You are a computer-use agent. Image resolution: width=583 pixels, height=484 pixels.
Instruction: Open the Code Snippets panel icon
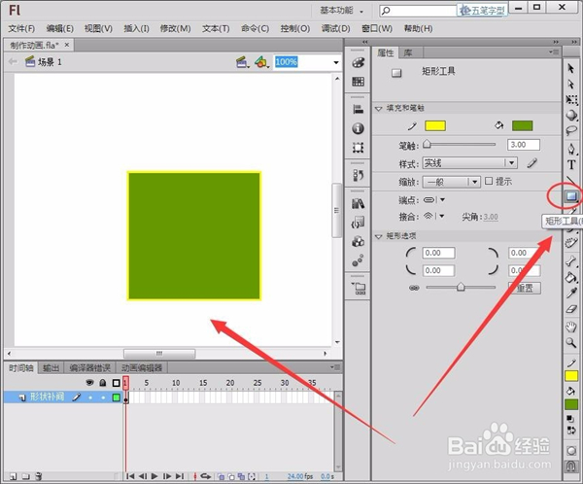pos(358,223)
